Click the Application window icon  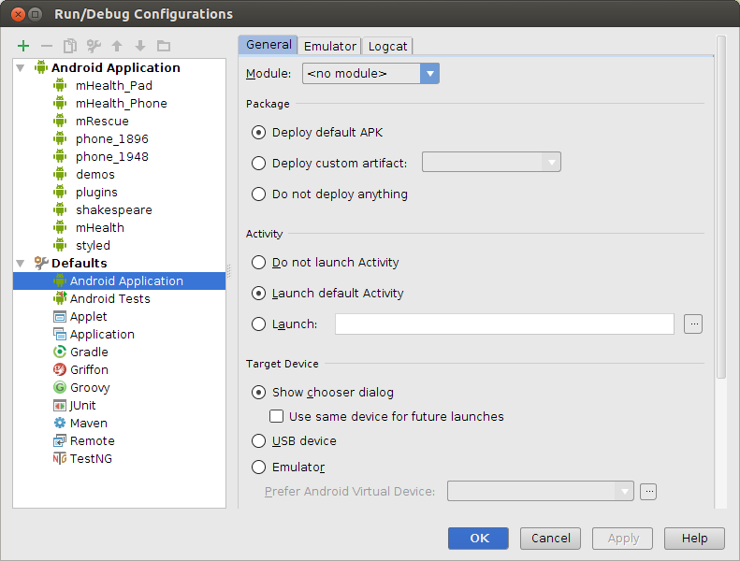60,334
